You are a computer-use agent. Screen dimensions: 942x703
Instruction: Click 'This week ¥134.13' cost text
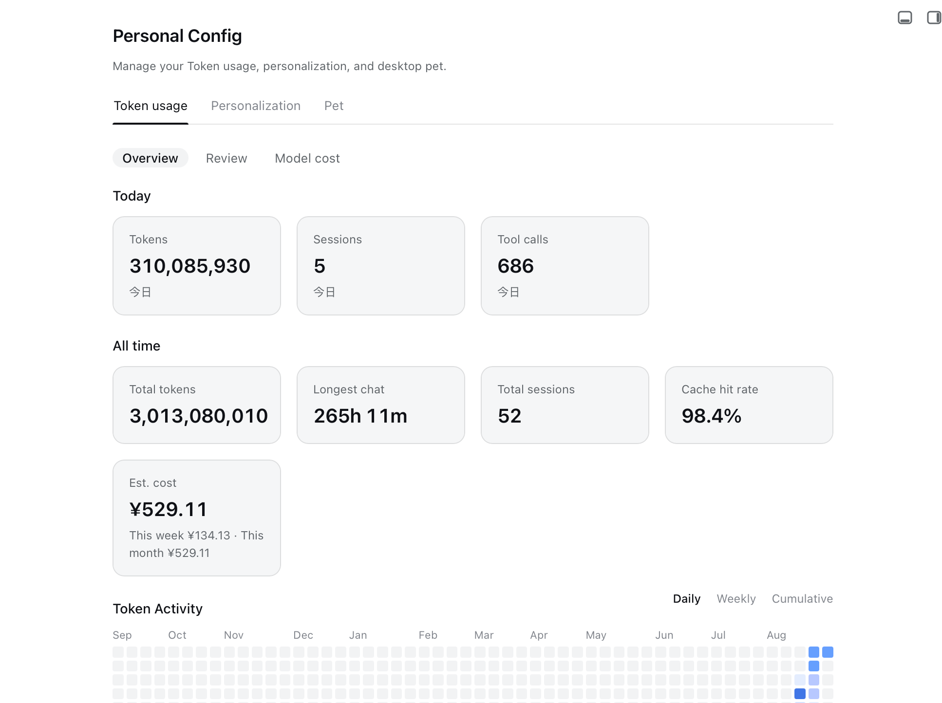(180, 536)
